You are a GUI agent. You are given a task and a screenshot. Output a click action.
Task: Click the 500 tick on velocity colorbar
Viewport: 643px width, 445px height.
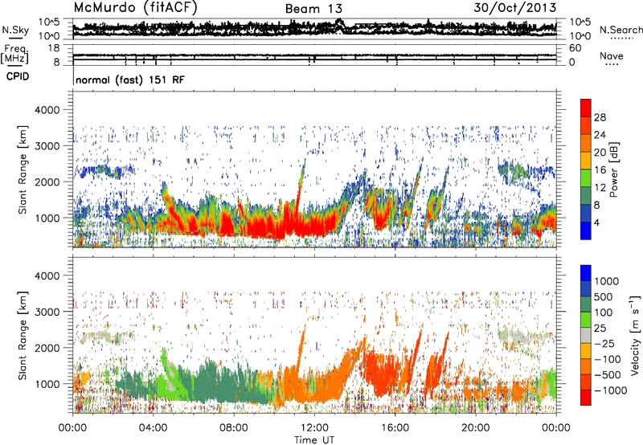pos(604,296)
